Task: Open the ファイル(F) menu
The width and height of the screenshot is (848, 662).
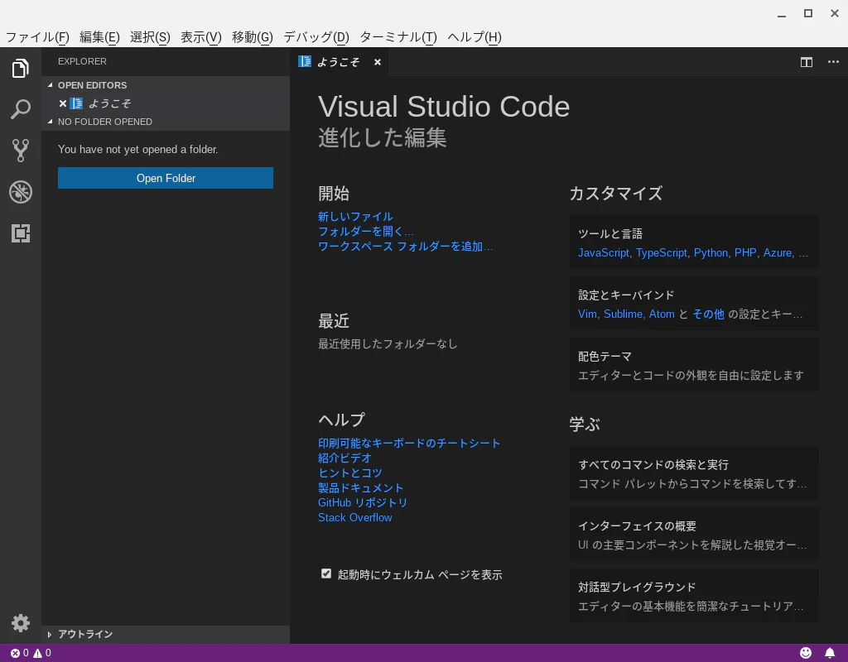Action: [x=37, y=36]
